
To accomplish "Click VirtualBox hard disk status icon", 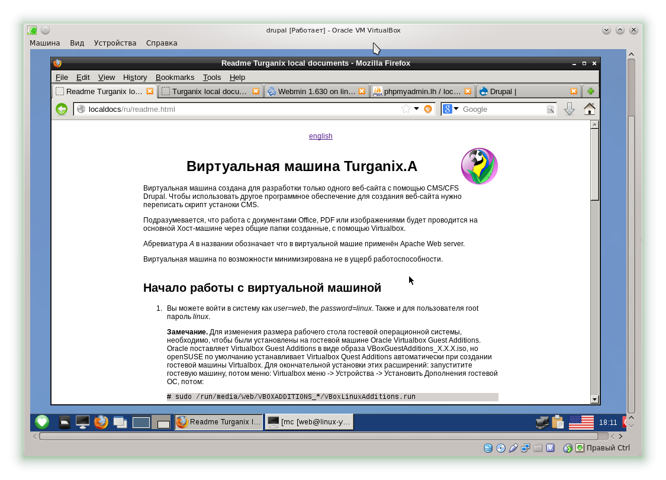I will click(x=488, y=447).
